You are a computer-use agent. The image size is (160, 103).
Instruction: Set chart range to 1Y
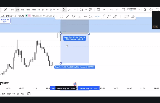coord(14,94)
